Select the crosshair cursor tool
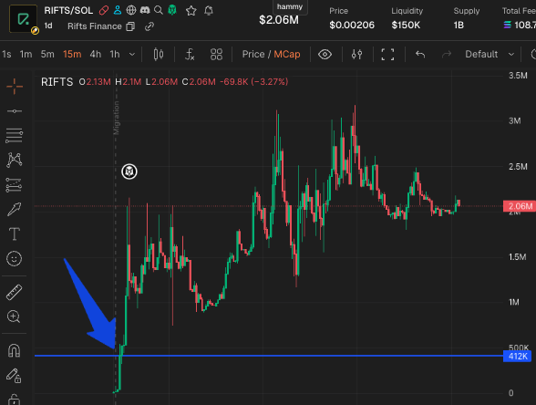 tap(15, 86)
